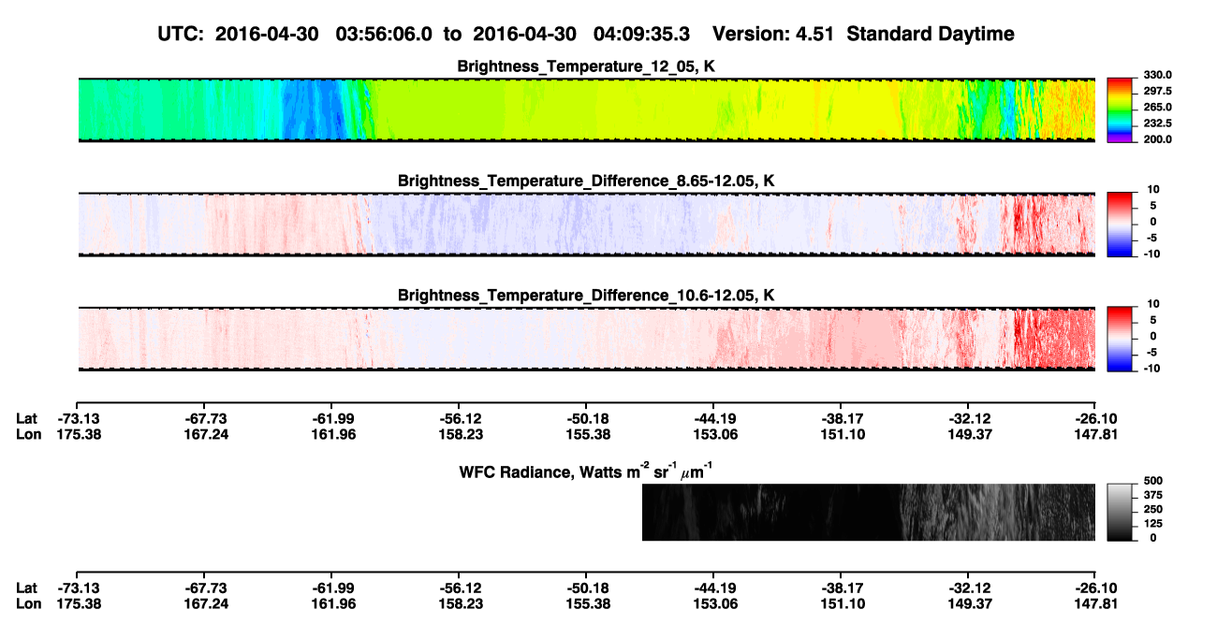Click latitude -50.18 on the upper axis
Viewport: 1217px width, 624px height.
tap(586, 420)
